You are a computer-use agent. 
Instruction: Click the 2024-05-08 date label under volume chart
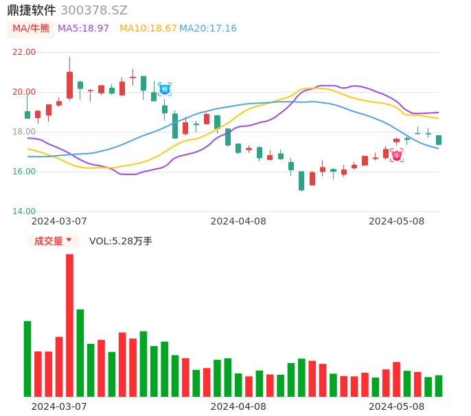coord(397,406)
